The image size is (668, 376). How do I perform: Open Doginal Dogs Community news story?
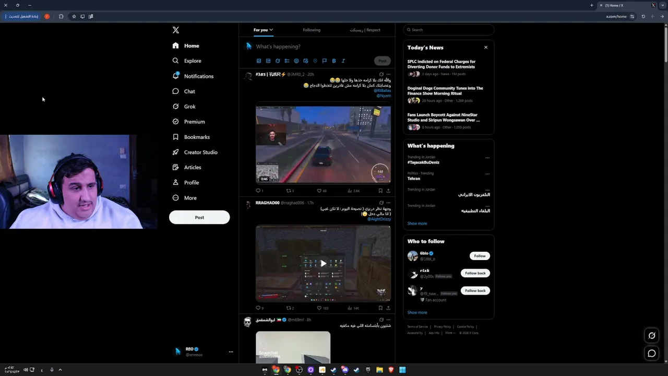[x=448, y=95]
